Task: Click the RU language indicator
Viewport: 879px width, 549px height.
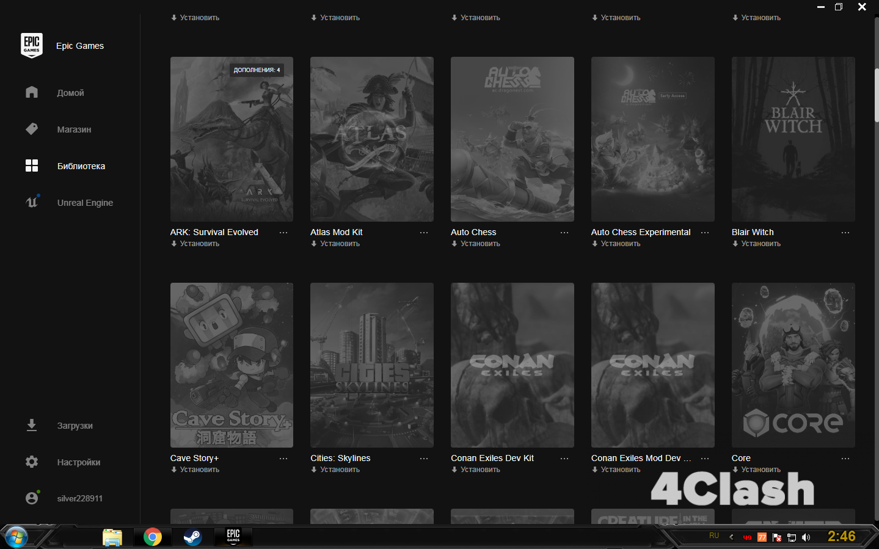Action: tap(714, 536)
